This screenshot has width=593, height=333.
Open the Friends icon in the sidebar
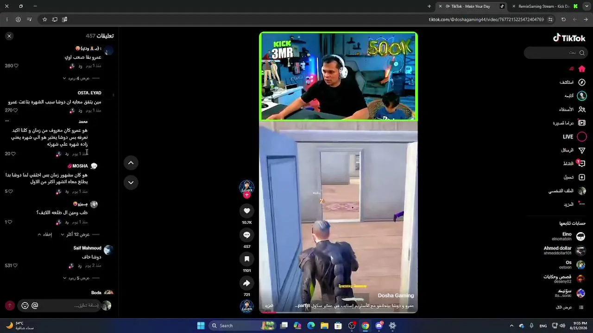(x=582, y=110)
